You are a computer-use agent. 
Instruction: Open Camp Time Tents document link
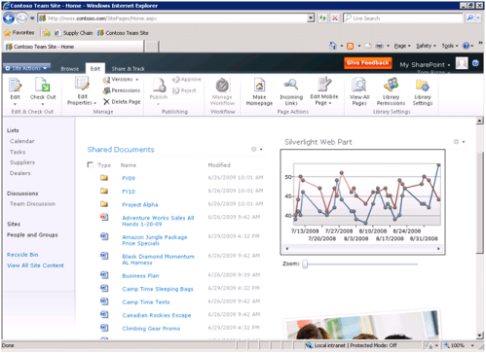[x=146, y=302]
